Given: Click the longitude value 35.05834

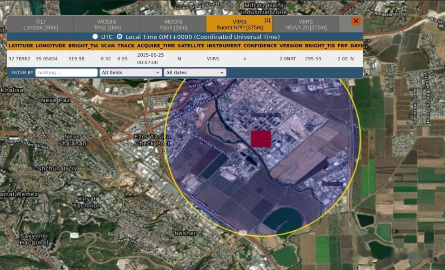Looking at the screenshot, I should click(x=47, y=58).
